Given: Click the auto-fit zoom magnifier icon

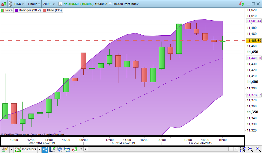Looking at the screenshot, I should (243, 149).
